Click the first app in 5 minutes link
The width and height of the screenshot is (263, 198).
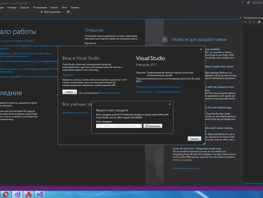point(17,41)
